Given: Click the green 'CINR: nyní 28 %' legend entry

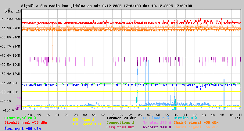Looking at the screenshot, I should [x=20, y=118].
